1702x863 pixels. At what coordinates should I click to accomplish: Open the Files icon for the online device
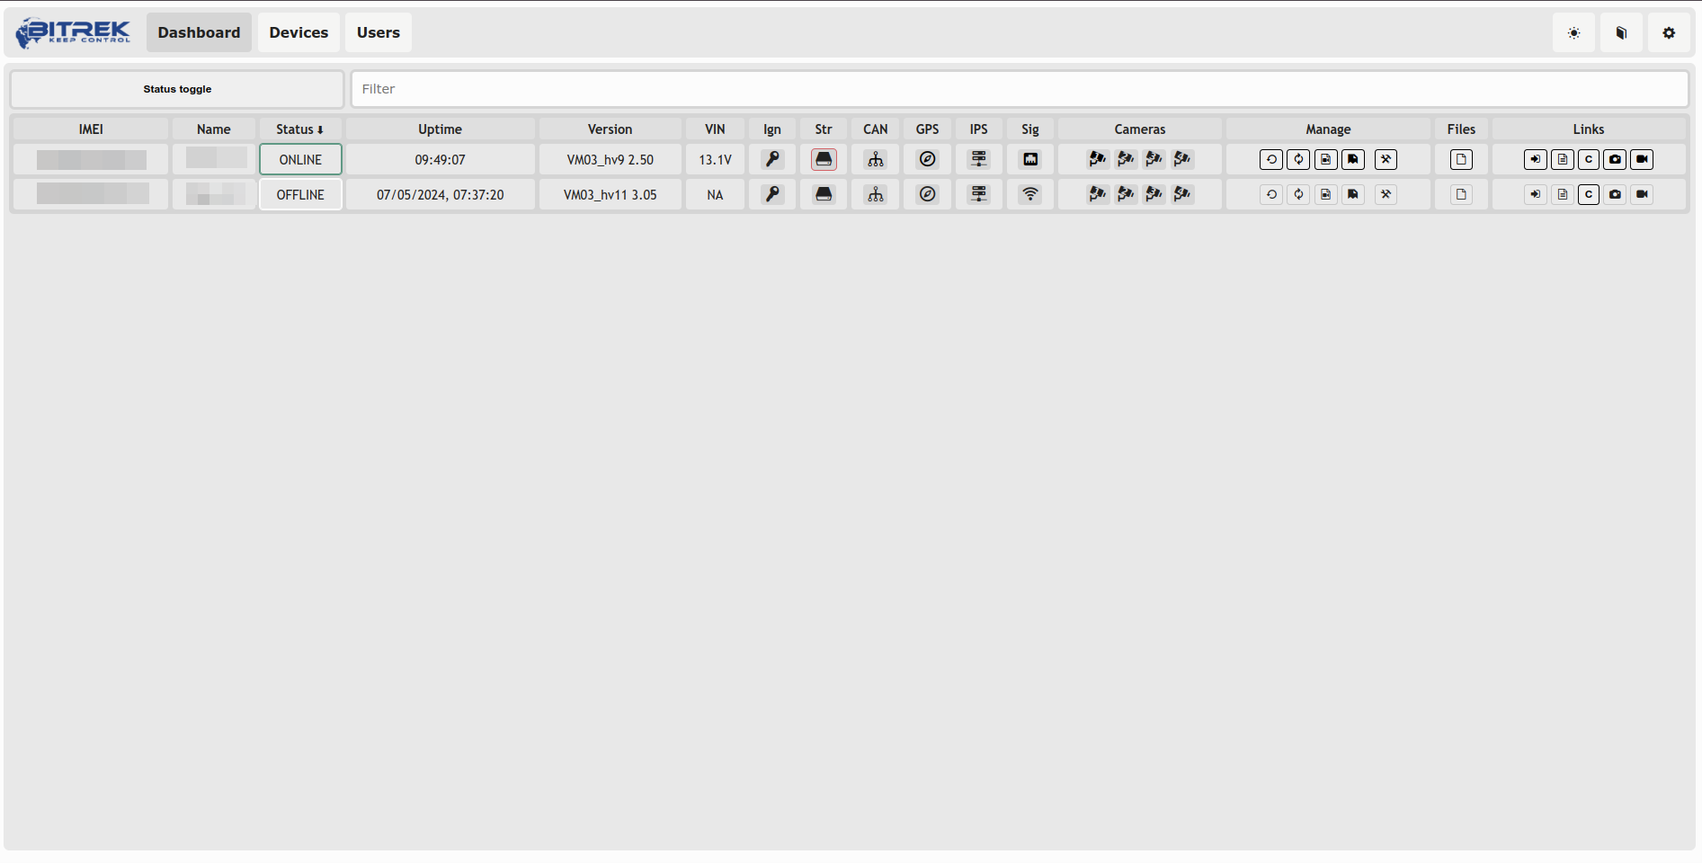pos(1461,159)
